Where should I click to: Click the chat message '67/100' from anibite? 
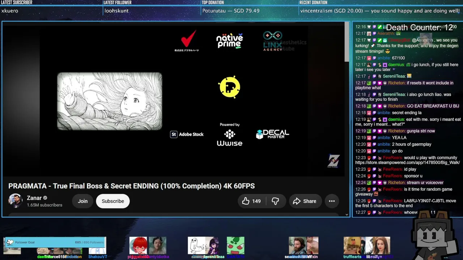398,58
